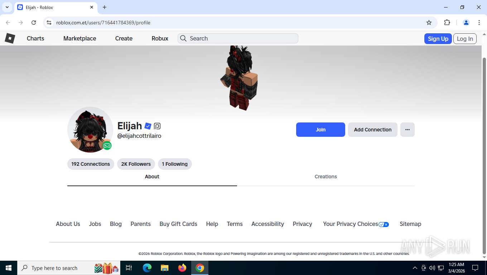Image resolution: width=487 pixels, height=275 pixels.
Task: Open the Robux menu item
Action: (x=160, y=38)
